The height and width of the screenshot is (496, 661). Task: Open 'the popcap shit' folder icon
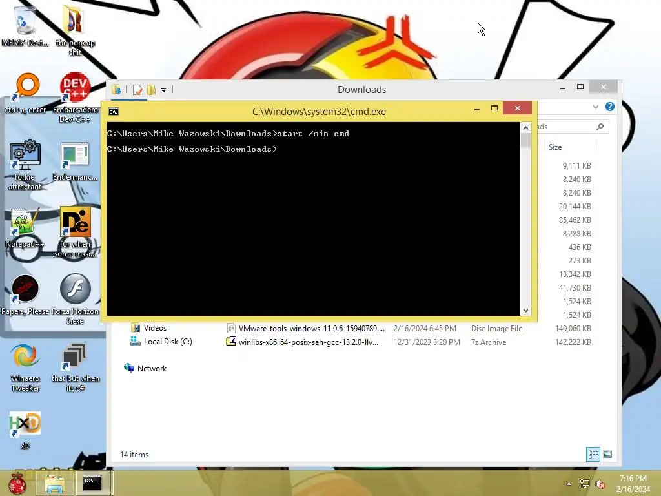(x=75, y=30)
